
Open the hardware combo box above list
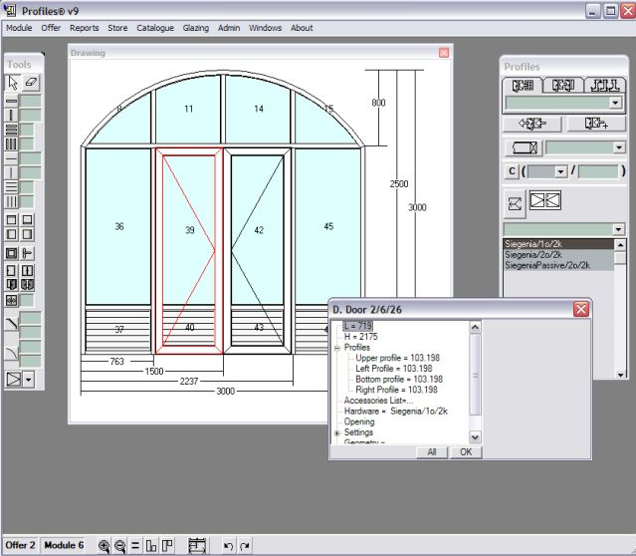coord(618,229)
